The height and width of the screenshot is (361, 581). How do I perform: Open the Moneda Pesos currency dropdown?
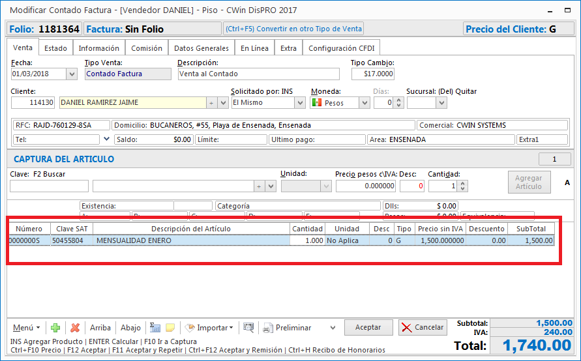[364, 103]
